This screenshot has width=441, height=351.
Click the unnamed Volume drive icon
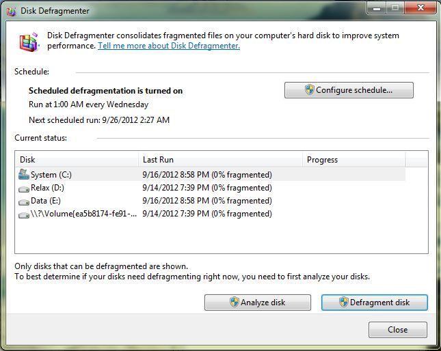pyautogui.click(x=24, y=215)
